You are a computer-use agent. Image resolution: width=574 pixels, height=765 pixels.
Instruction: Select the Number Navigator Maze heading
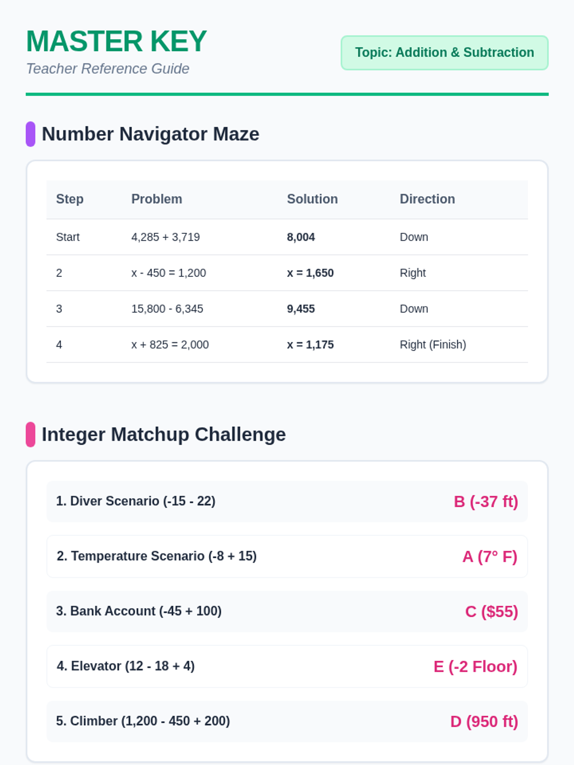(151, 134)
